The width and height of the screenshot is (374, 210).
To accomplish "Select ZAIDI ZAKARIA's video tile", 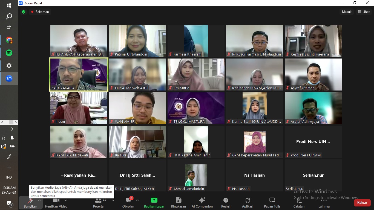I will 79,74.
